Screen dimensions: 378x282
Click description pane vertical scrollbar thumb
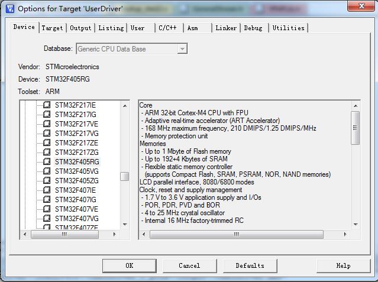[355, 128]
